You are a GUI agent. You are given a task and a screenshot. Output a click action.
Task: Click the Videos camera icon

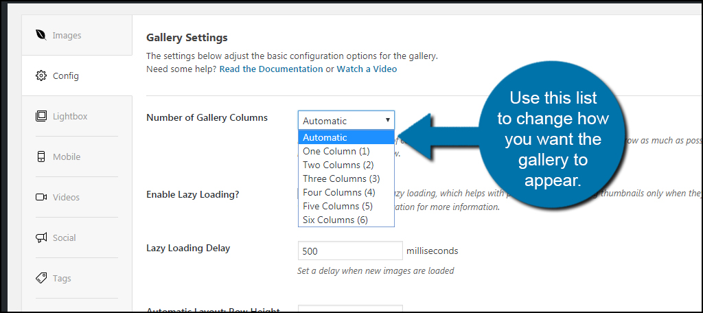(x=41, y=197)
